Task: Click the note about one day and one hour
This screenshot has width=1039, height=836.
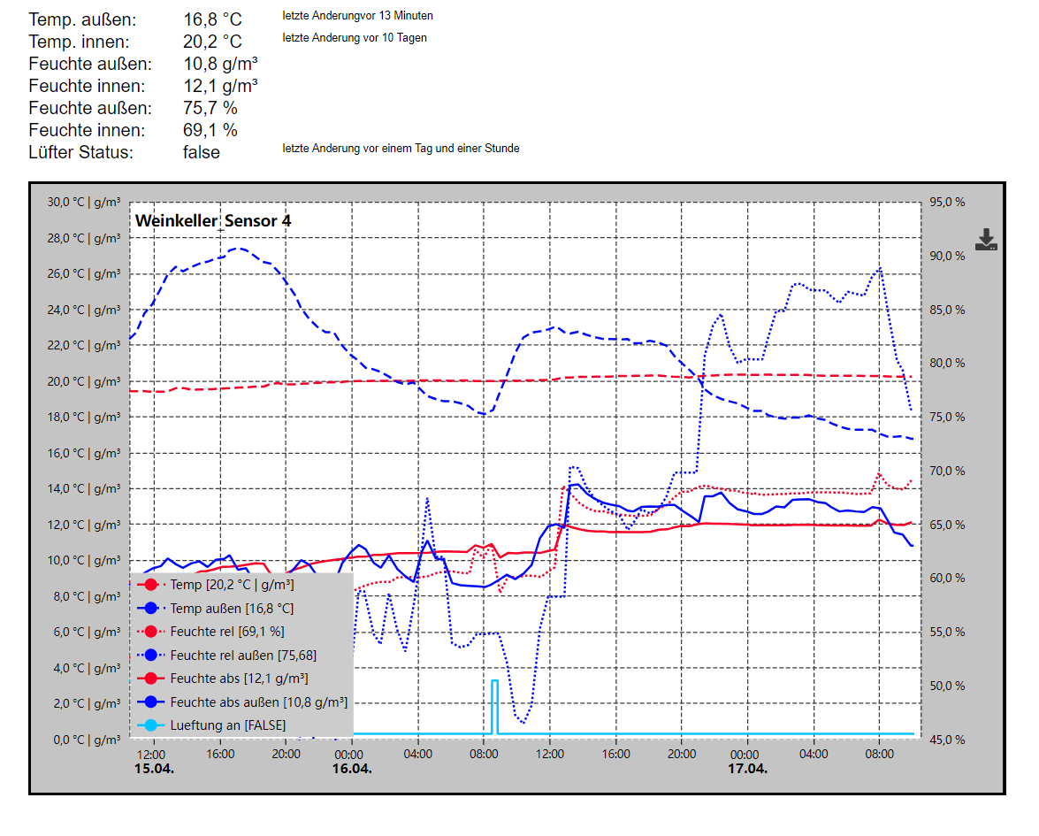Action: click(x=401, y=149)
